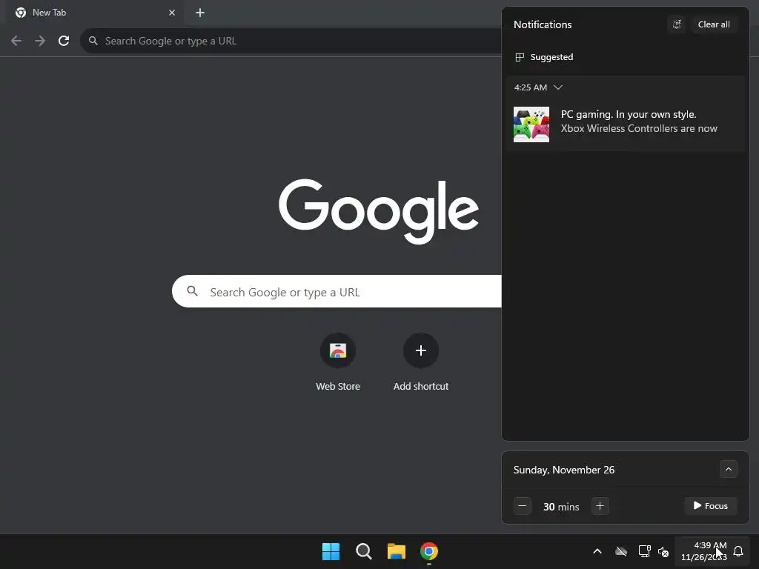This screenshot has height=569, width=759.
Task: Click the 30 mins focus duration value
Action: click(x=561, y=507)
